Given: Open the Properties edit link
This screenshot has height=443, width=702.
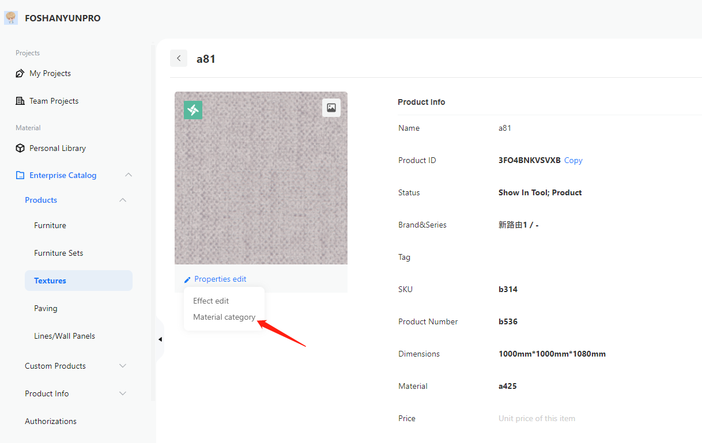Looking at the screenshot, I should pyautogui.click(x=220, y=279).
